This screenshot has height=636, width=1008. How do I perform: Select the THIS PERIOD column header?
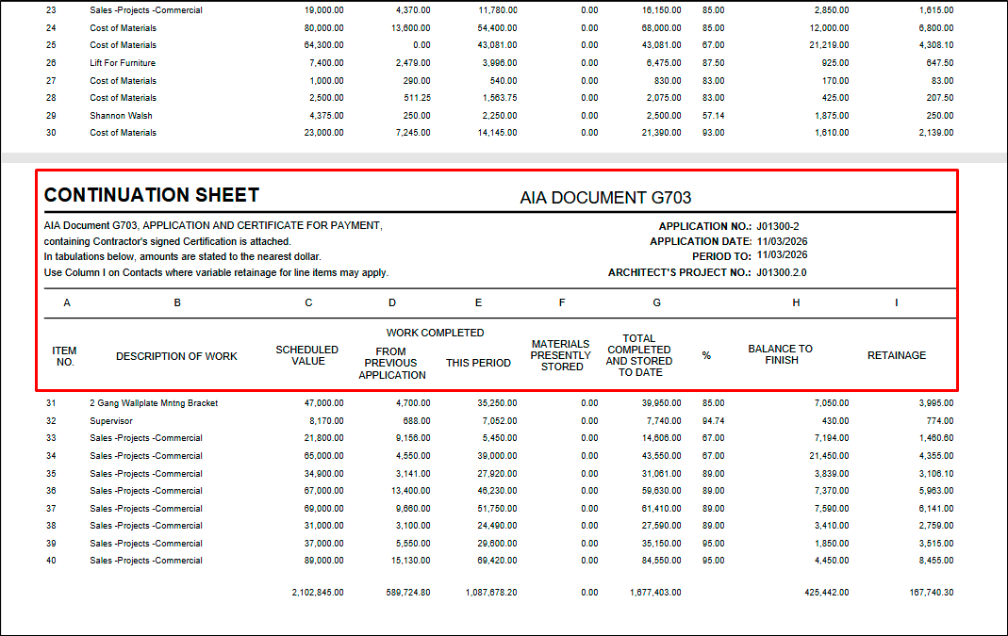click(478, 363)
